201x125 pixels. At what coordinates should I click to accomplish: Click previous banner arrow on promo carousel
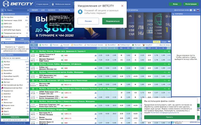click(x=31, y=26)
